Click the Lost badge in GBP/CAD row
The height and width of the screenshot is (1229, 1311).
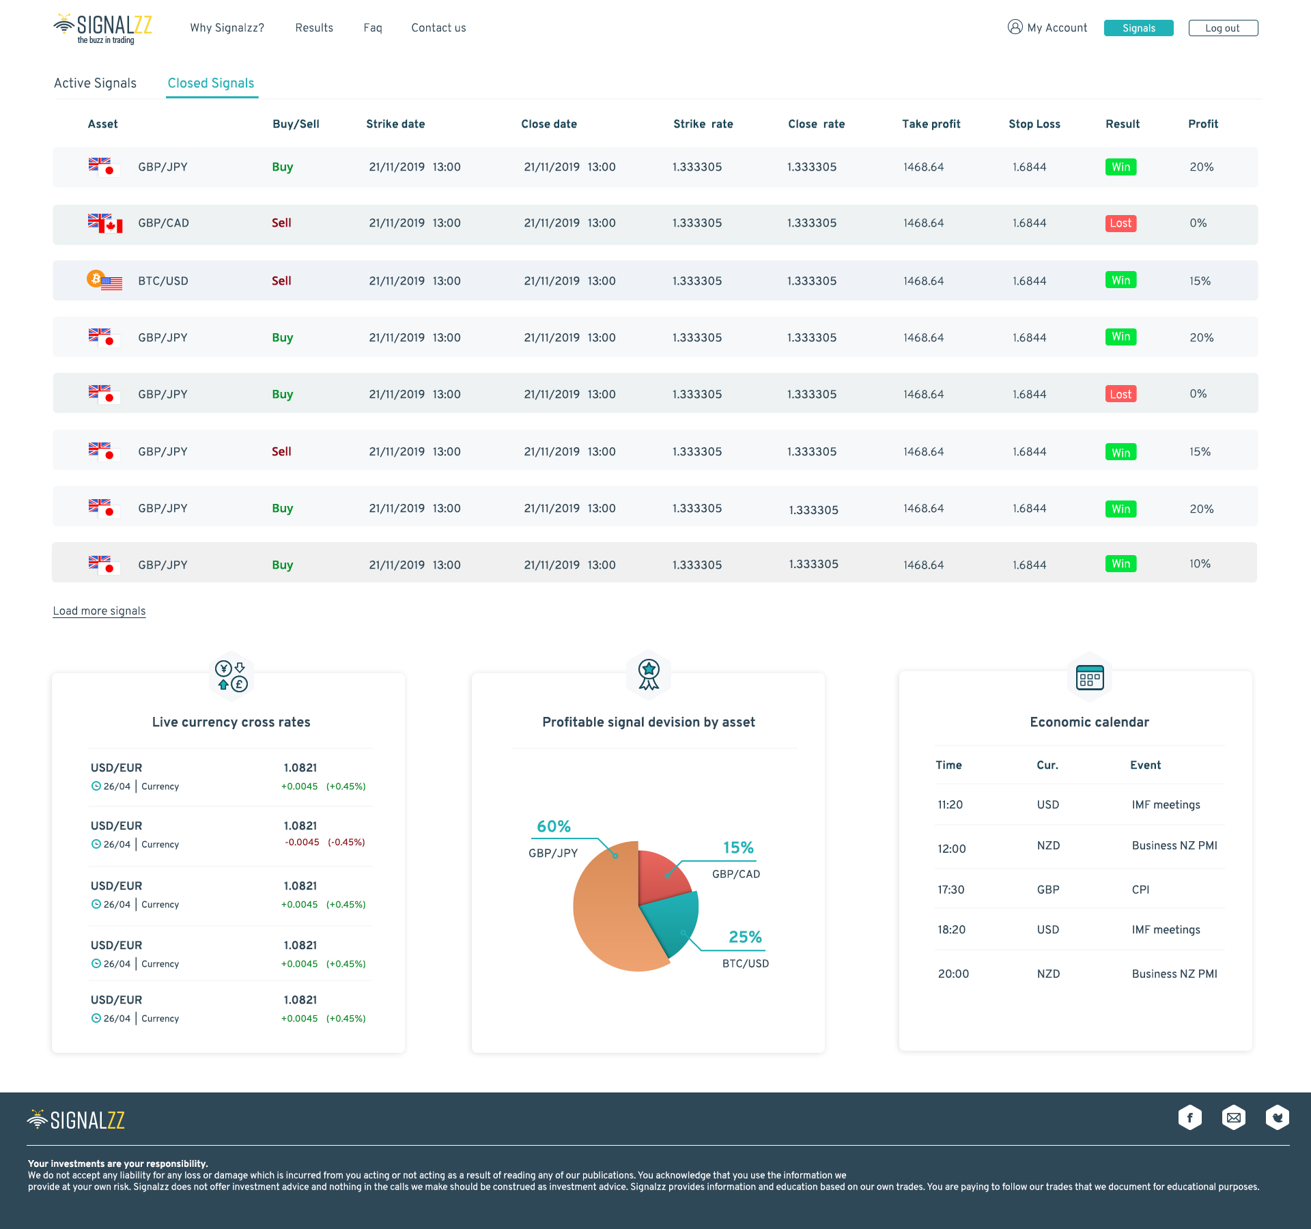pyautogui.click(x=1120, y=223)
